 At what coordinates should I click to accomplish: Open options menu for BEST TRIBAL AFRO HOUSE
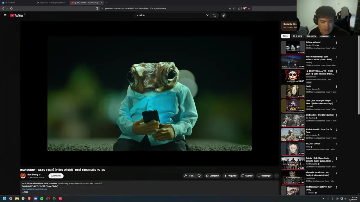click(336, 72)
